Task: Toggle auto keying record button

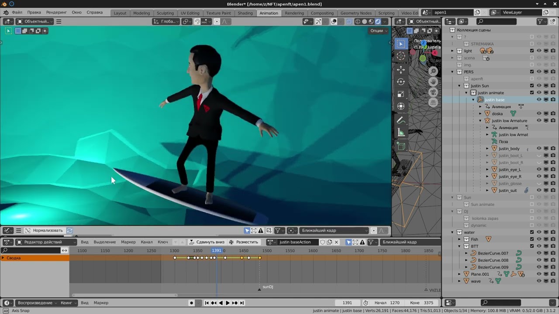Action: pyautogui.click(x=191, y=303)
